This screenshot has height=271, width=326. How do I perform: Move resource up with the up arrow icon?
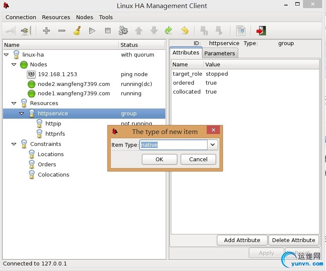(138, 31)
